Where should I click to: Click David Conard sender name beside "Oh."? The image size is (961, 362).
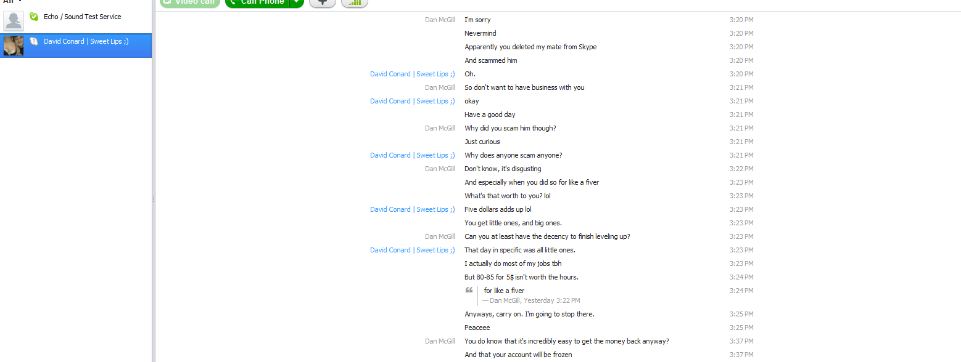412,74
